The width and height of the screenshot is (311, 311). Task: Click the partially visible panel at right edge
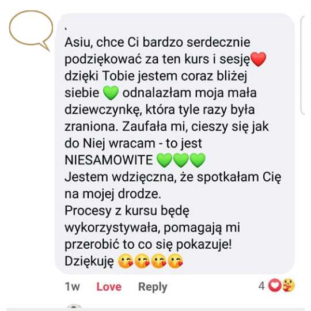pyautogui.click(x=305, y=65)
